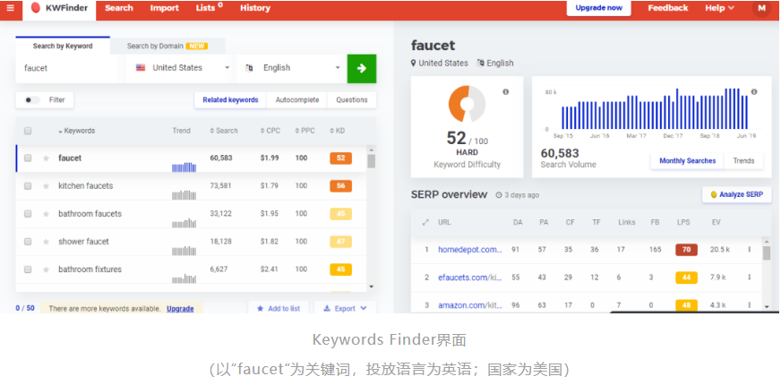Click the kitchen faucets trend mini chart
The height and width of the screenshot is (385, 781).
(184, 195)
